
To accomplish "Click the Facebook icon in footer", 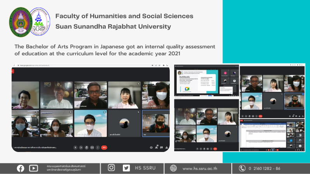I will pos(21,168).
